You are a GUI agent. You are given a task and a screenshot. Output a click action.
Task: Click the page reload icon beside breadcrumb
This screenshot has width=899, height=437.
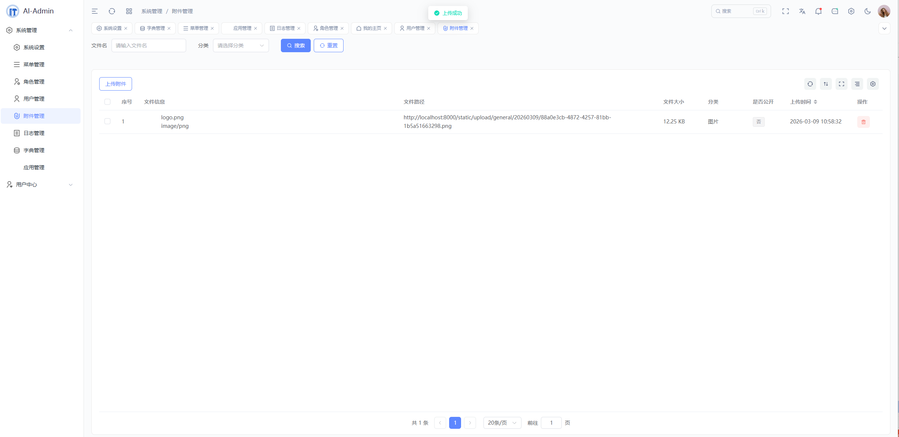click(112, 11)
